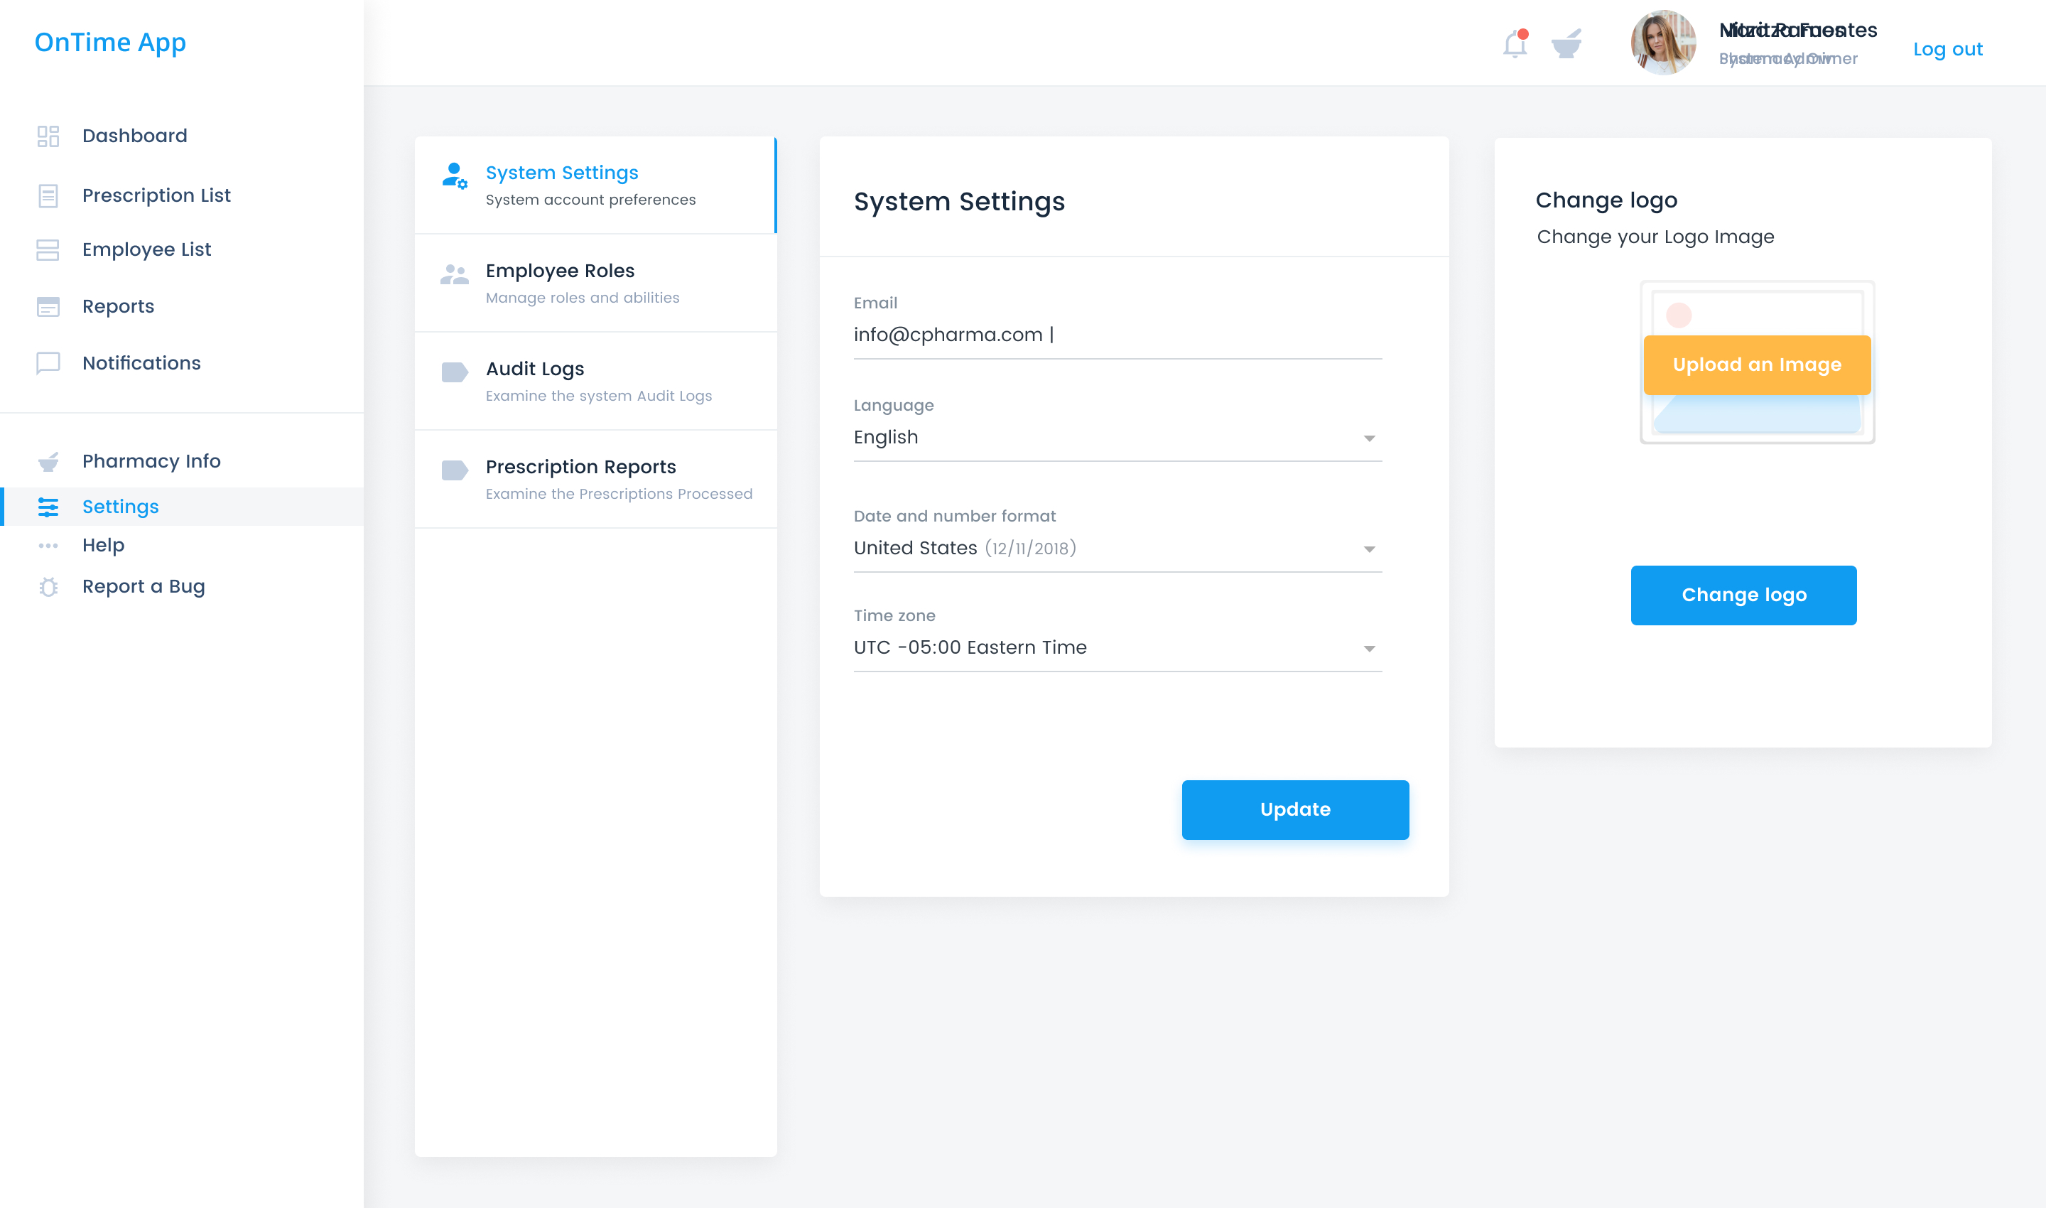Click the blue Change logo button
2046x1208 pixels.
pos(1743,595)
